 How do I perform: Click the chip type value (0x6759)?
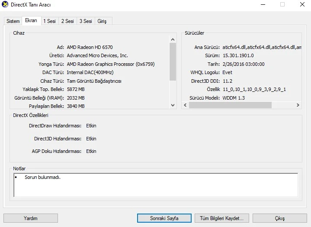tap(111, 64)
